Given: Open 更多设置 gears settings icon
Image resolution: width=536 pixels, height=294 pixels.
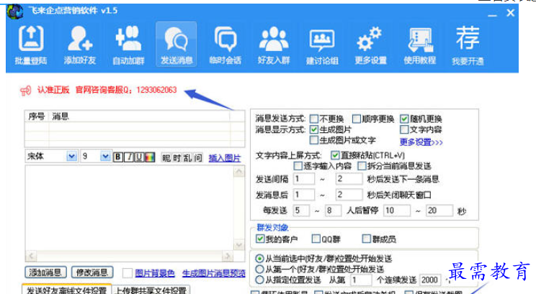Looking at the screenshot, I should (x=370, y=45).
